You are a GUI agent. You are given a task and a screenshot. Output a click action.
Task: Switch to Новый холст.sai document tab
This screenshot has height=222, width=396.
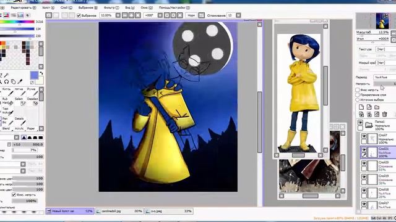(x=70, y=211)
